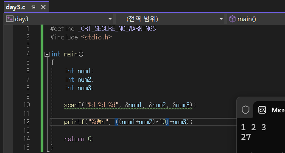Click line number 4 in gutter
The width and height of the screenshot is (285, 153).
(x=28, y=54)
